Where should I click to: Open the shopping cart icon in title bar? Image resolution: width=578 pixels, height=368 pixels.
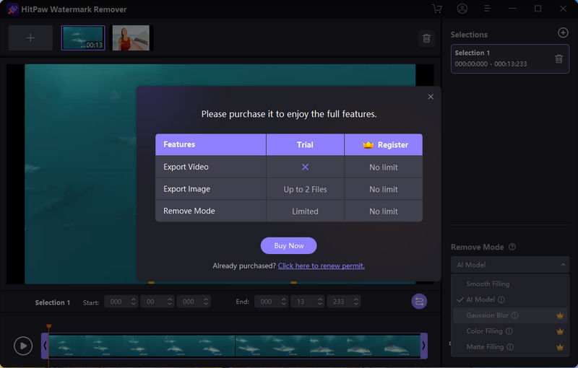click(x=437, y=9)
